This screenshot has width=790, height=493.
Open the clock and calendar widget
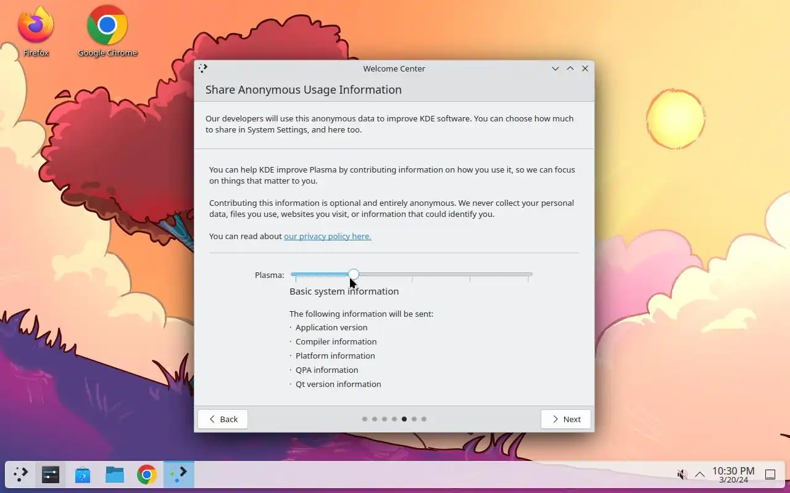click(733, 475)
